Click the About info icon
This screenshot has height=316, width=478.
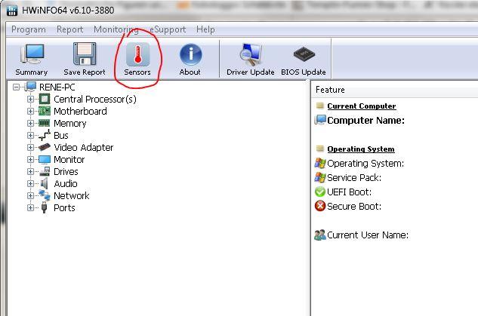(x=190, y=54)
